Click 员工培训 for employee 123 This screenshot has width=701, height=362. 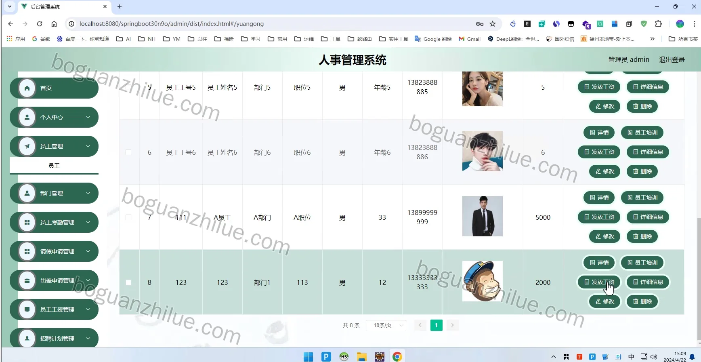click(x=642, y=263)
